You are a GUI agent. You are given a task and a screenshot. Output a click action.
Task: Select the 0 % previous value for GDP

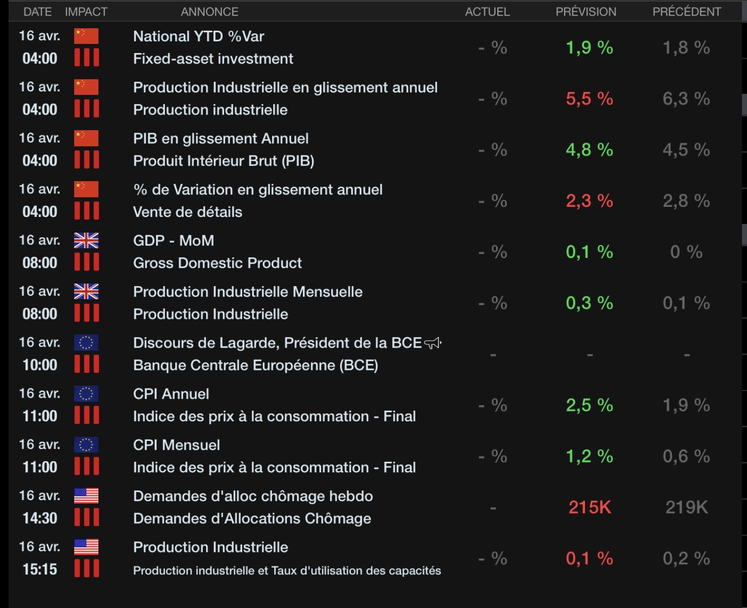click(x=686, y=252)
